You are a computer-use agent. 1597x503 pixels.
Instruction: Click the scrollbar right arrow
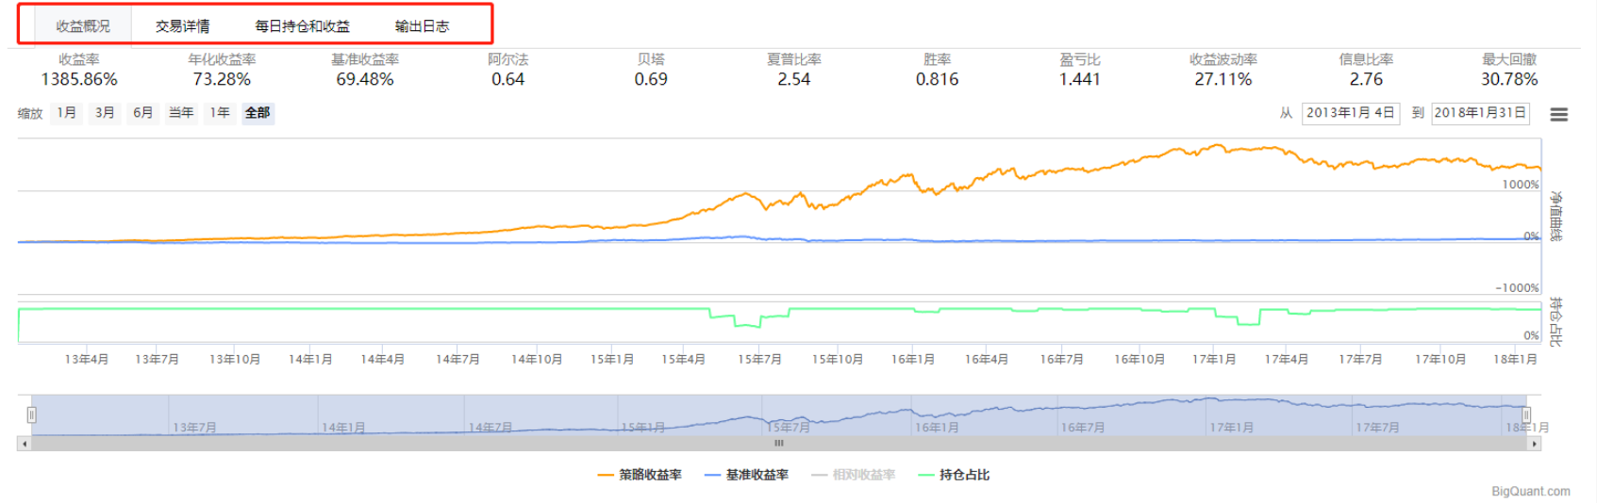tap(1534, 443)
